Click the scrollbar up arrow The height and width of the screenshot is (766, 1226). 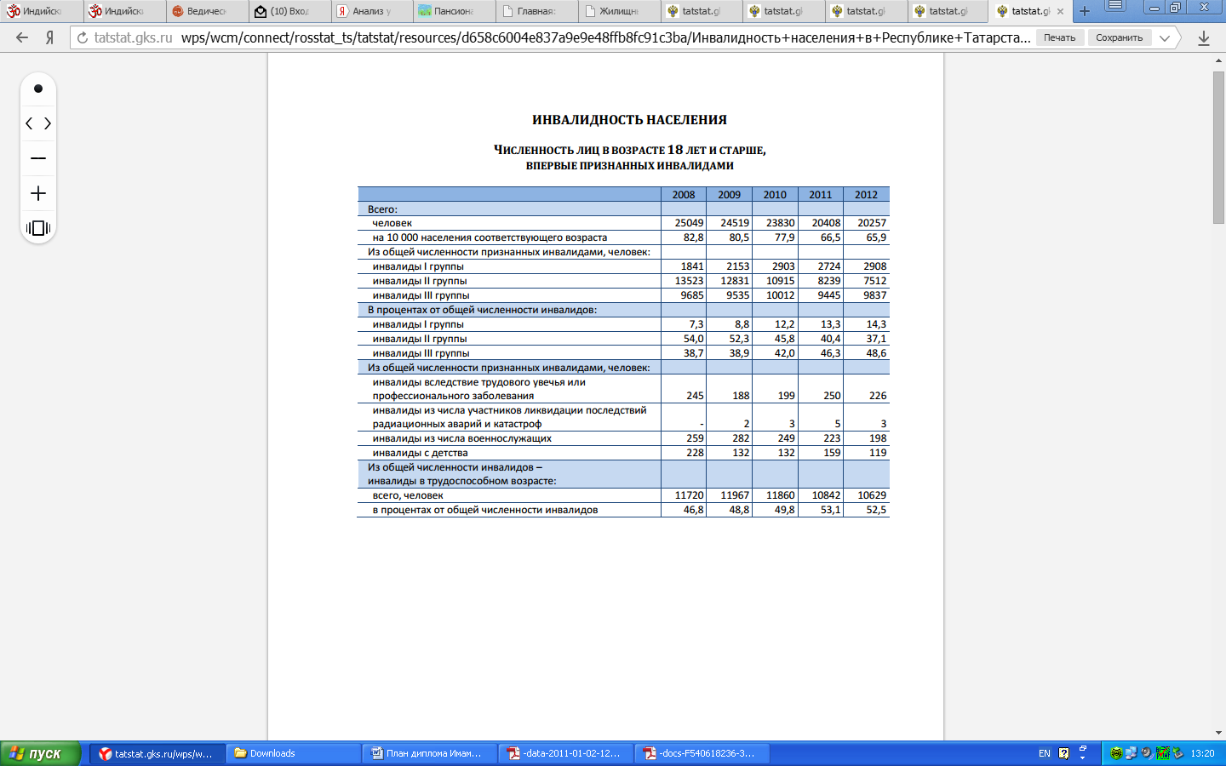coord(1218,60)
